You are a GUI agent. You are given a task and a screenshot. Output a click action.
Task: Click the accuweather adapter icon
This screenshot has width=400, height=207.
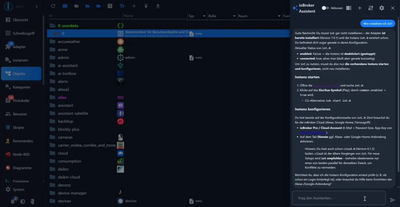pos(120,41)
